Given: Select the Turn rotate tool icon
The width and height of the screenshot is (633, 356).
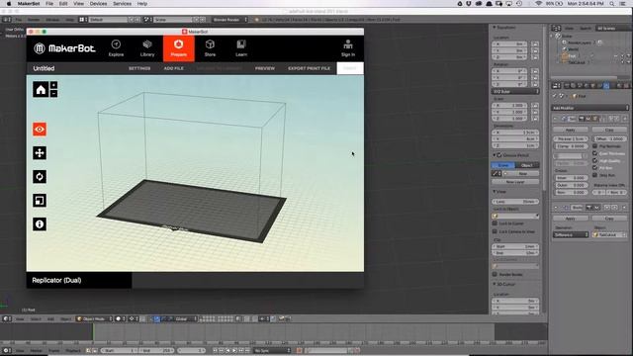Looking at the screenshot, I should [40, 177].
